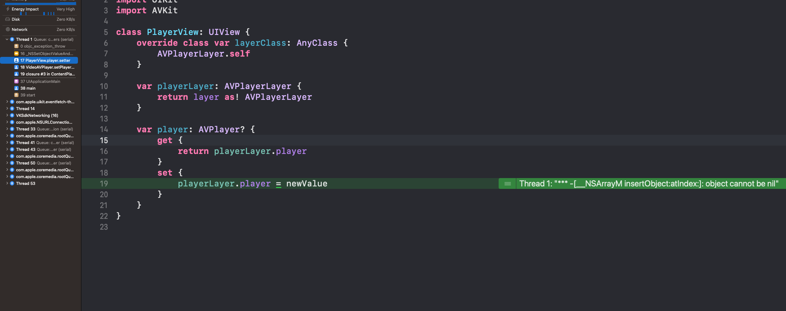The height and width of the screenshot is (311, 786).
Task: Click the Thread 43 thread icon
Action: [12, 149]
